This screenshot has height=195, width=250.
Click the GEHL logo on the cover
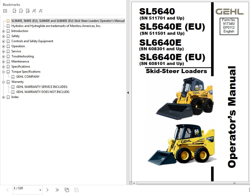[x=230, y=12]
